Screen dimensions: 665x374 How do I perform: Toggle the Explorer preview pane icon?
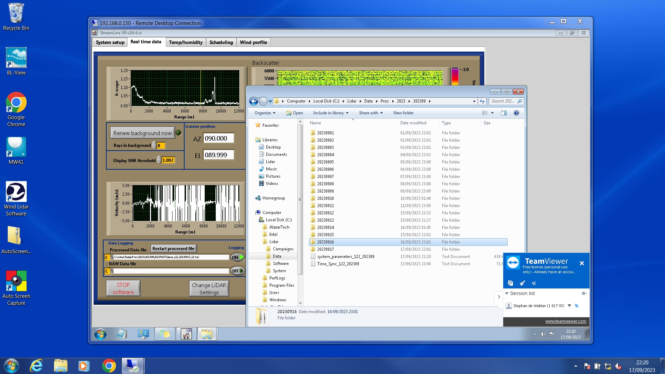tap(504, 113)
